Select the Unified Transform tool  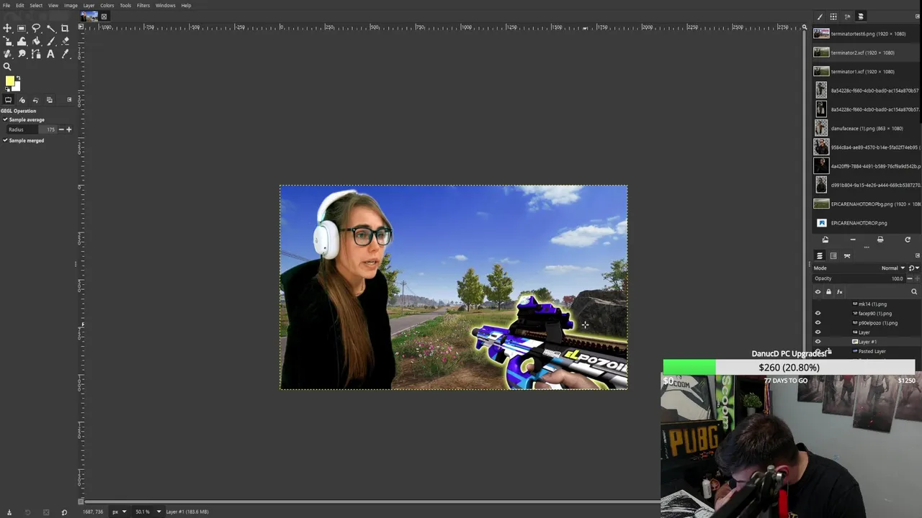tap(7, 41)
